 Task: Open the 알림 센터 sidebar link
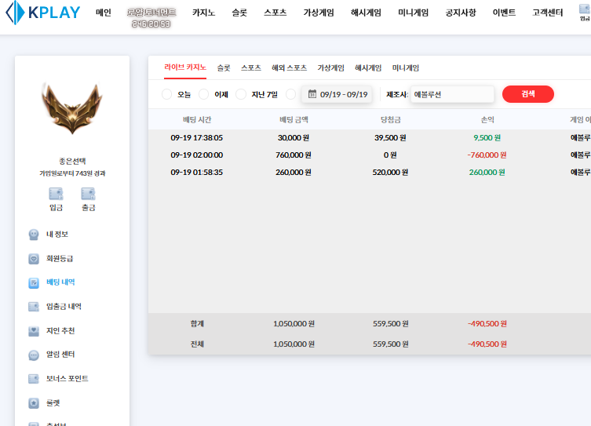coord(60,355)
